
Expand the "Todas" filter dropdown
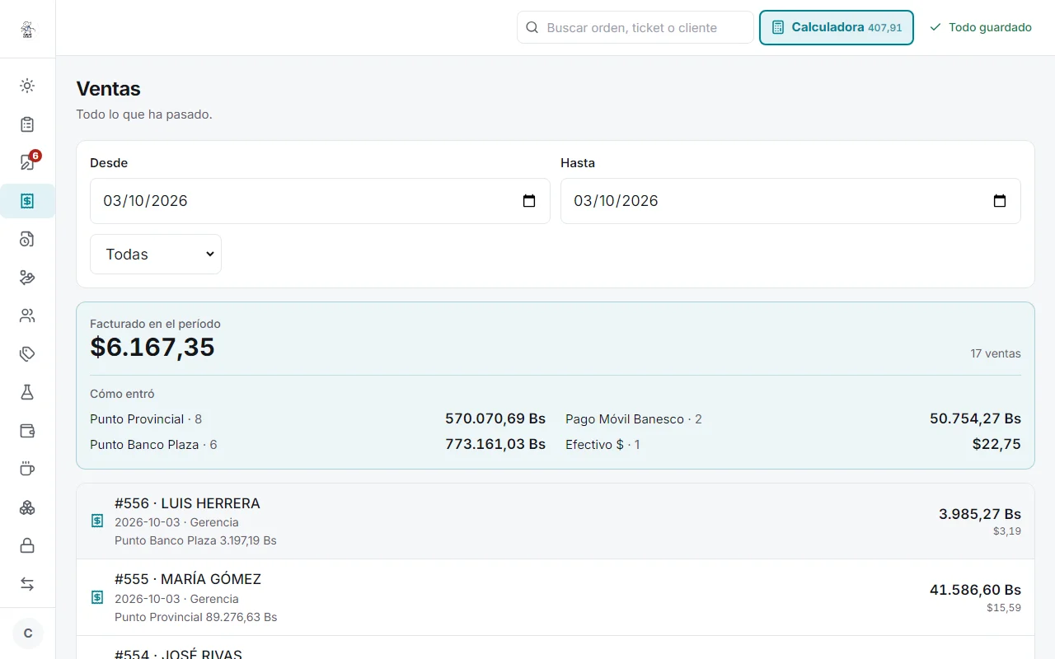click(156, 255)
